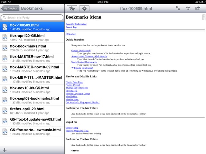
Task: Open the Bonnie'sBlog link
Action: point(72,128)
